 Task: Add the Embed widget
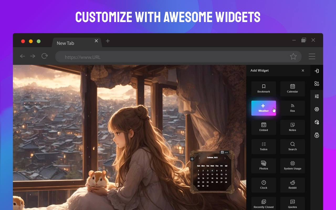(x=263, y=127)
